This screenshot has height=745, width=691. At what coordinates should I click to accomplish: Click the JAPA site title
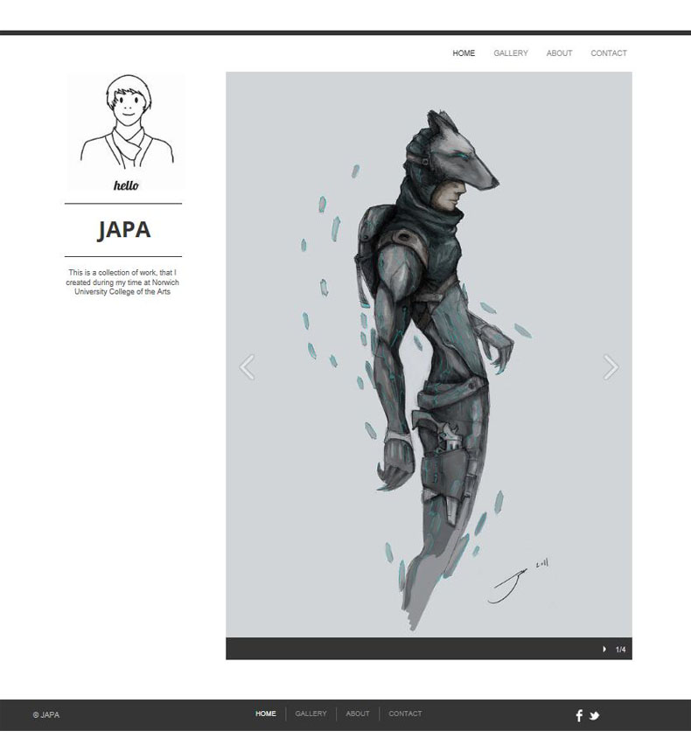(x=124, y=230)
